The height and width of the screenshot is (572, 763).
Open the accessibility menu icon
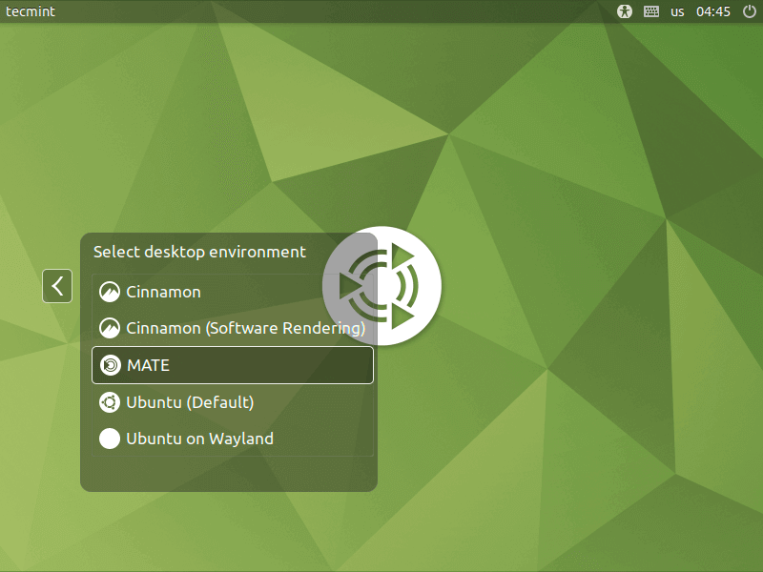tap(625, 11)
